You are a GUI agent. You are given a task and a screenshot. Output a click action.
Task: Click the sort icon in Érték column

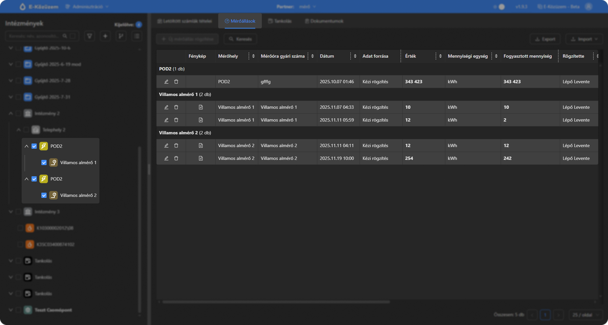pos(440,56)
